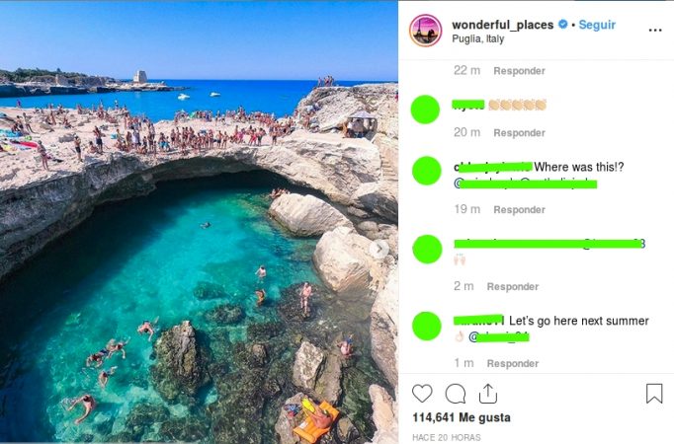Advance to next photo with carousel arrow
The width and height of the screenshot is (674, 444).
click(379, 249)
